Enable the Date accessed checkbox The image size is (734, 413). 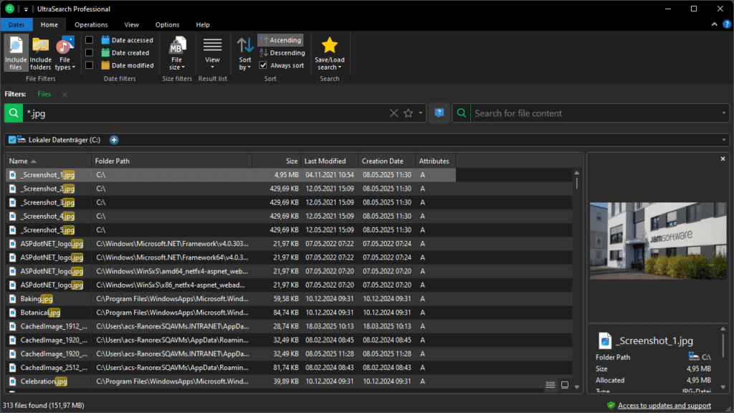pyautogui.click(x=89, y=40)
